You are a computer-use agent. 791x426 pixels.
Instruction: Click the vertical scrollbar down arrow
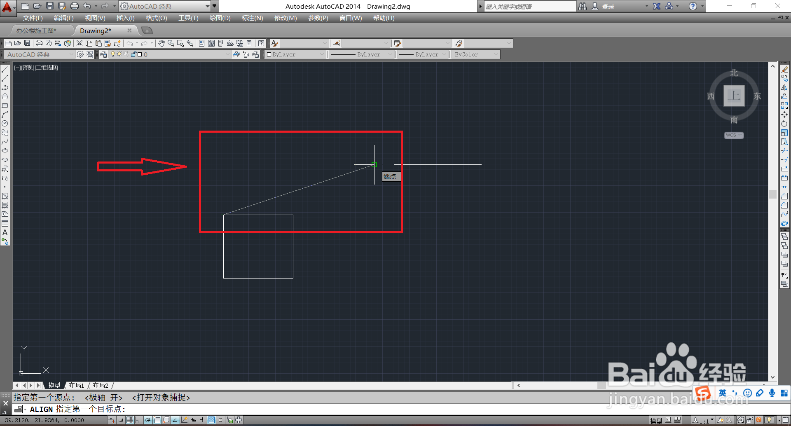click(772, 377)
